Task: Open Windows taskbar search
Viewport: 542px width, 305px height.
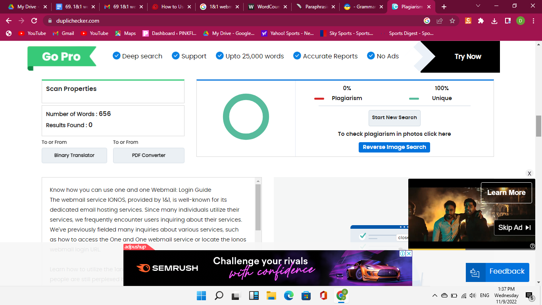Action: click(x=219, y=295)
